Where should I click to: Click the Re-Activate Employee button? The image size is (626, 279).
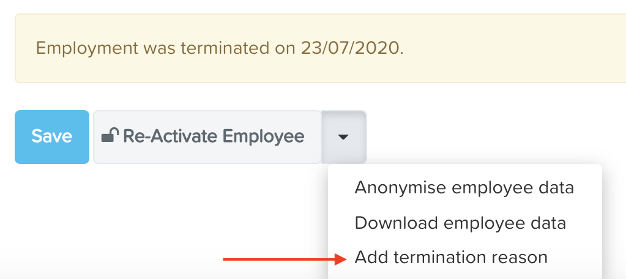click(207, 137)
